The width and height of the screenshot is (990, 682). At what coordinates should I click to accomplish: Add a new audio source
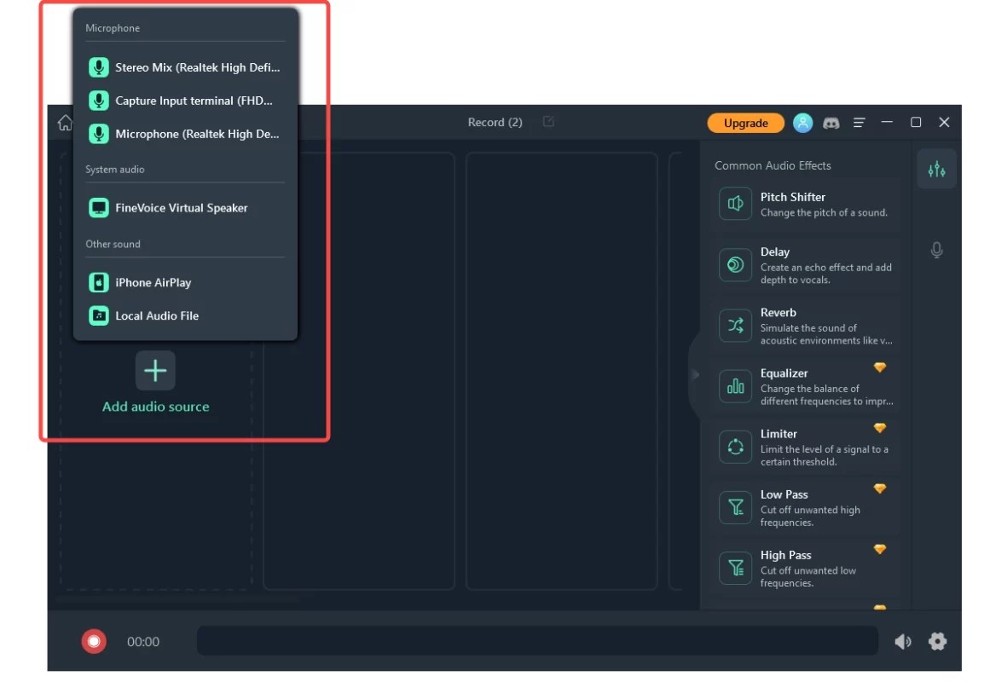pyautogui.click(x=154, y=371)
